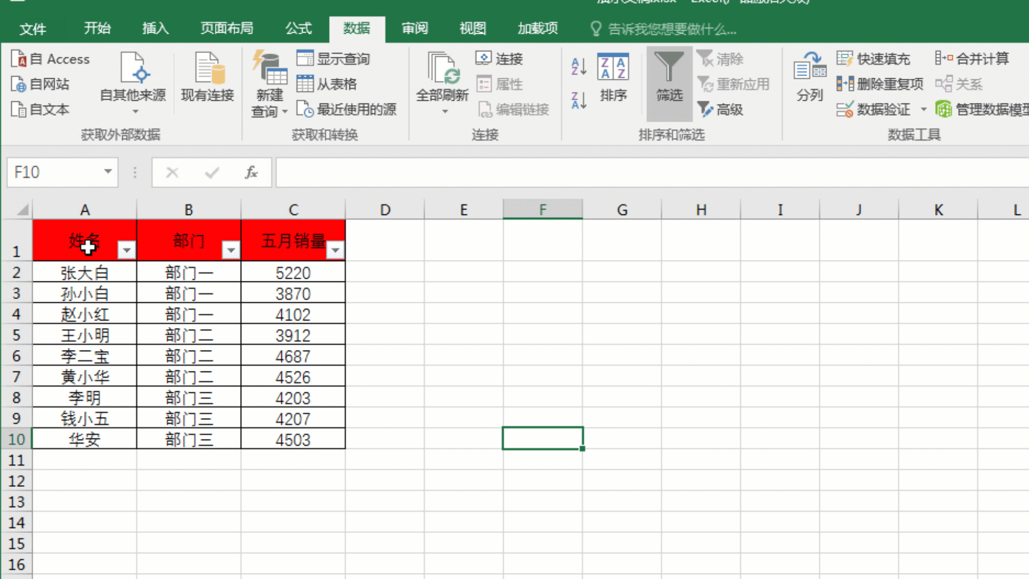Import data from Access

point(51,59)
